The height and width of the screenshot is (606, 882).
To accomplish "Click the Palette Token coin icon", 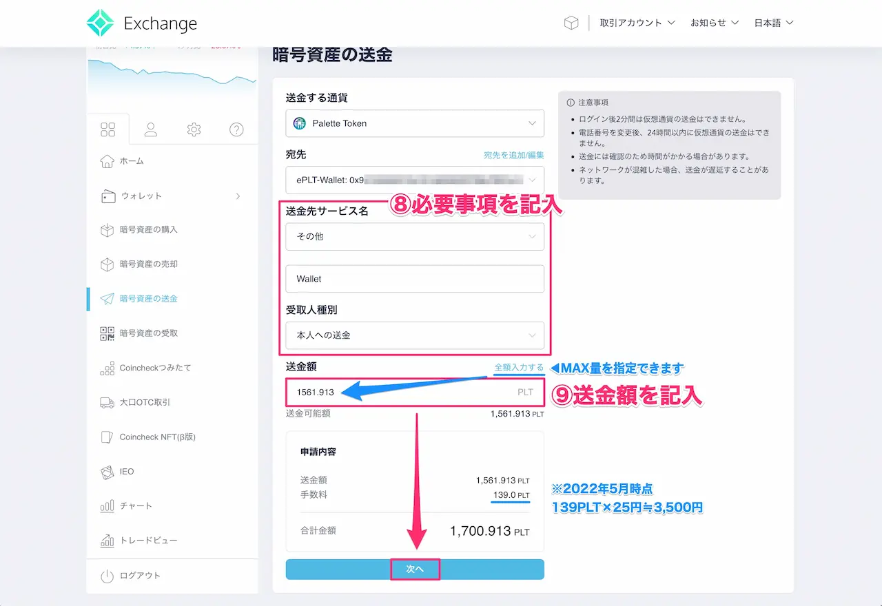I will pos(300,123).
